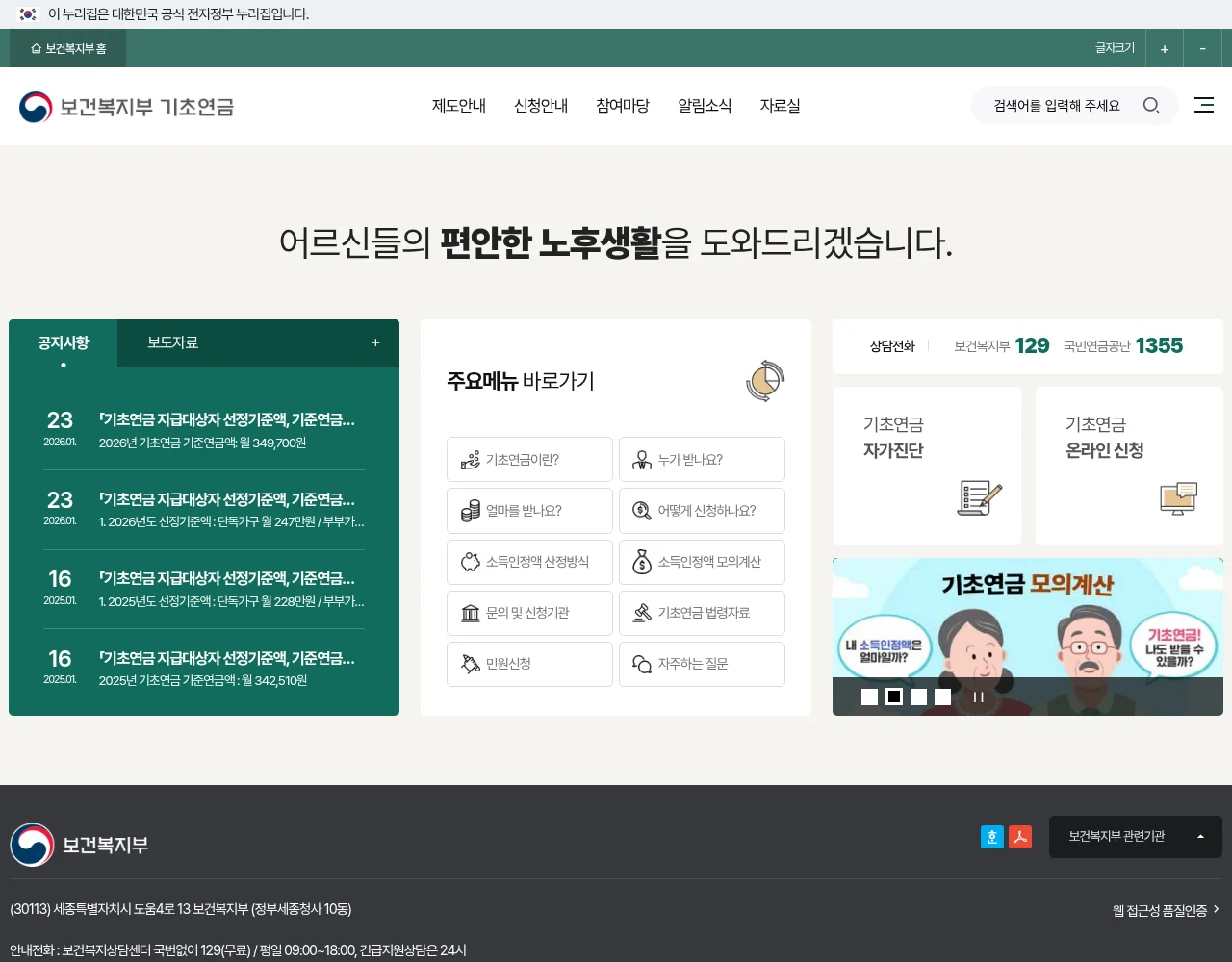Open 민원신청 shortcut
Image resolution: width=1232 pixels, height=962 pixels.
529,664
